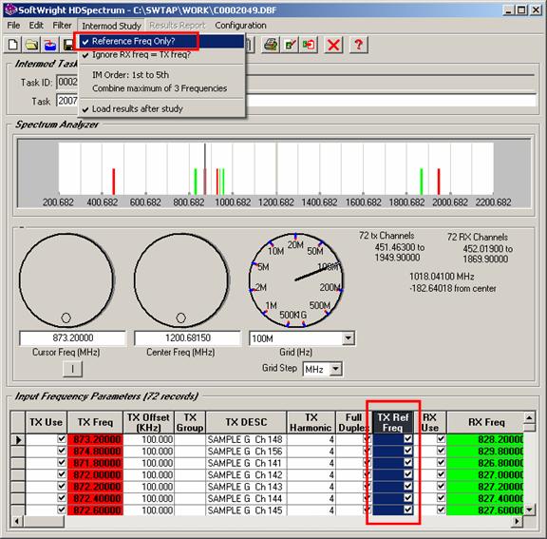Toggle Full Duplex for Ch 143 row
Screen dimensions: 547x539
(367, 487)
